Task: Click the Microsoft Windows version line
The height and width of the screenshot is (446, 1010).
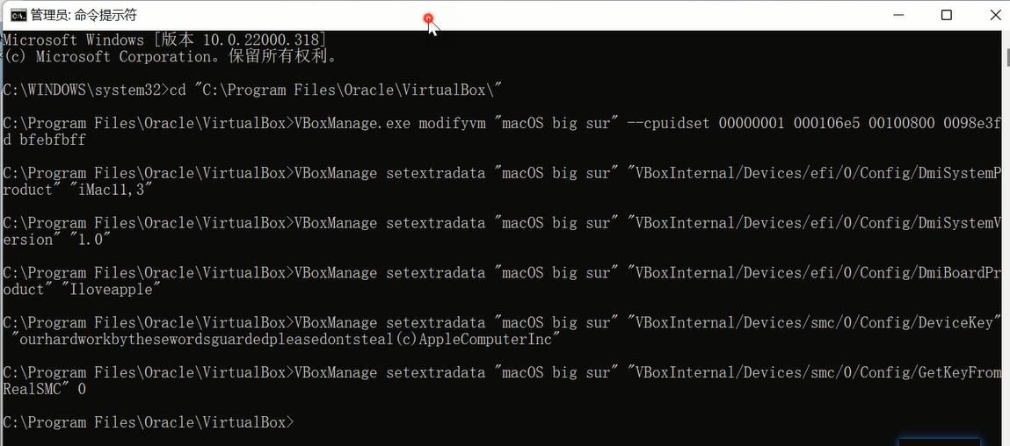Action: point(163,40)
